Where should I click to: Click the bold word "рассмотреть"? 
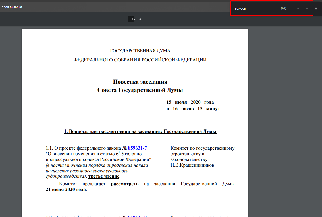(x=125, y=184)
